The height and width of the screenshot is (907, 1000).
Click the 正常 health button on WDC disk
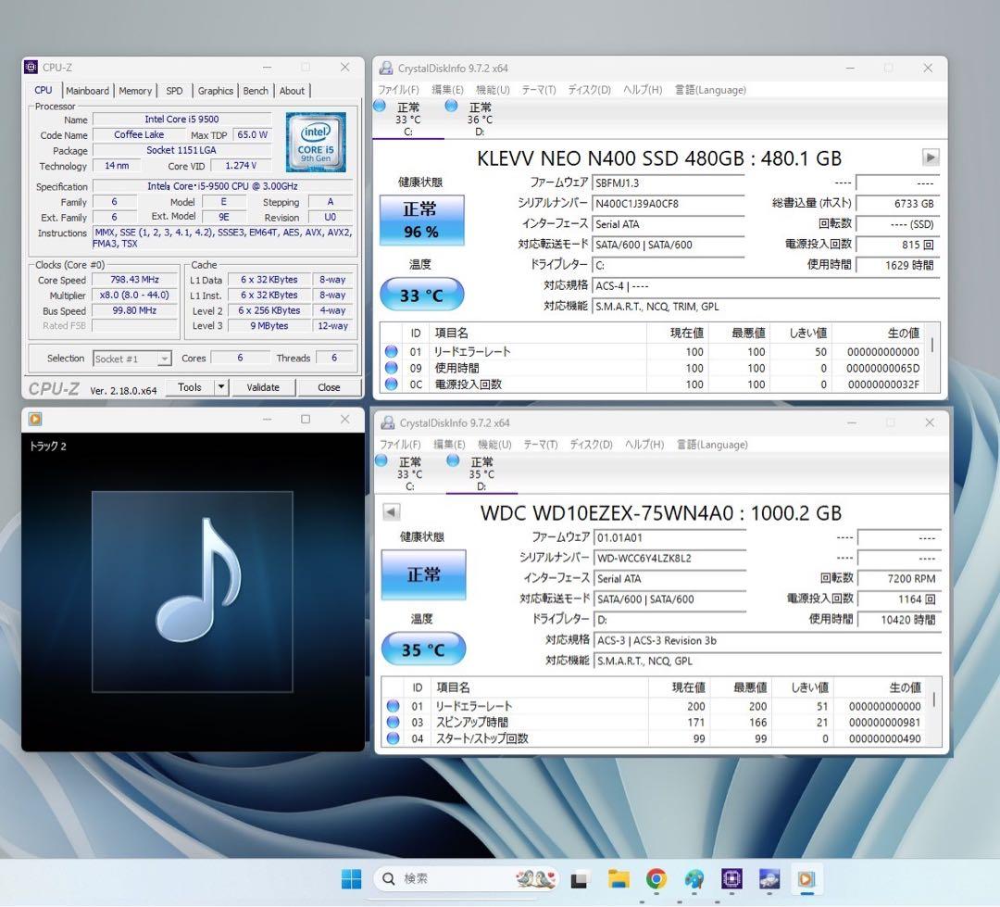tap(423, 574)
